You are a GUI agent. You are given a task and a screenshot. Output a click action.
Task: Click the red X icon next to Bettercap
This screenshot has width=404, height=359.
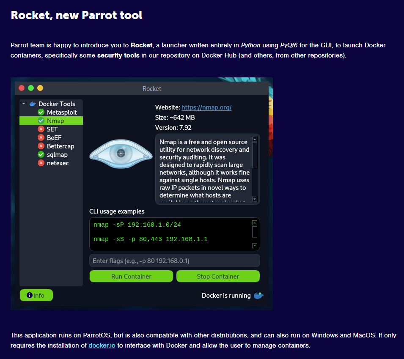click(x=41, y=146)
